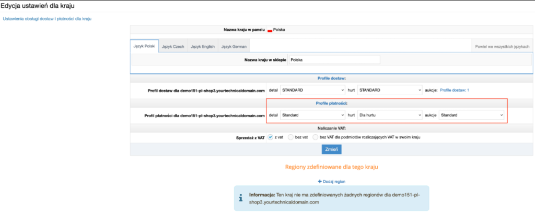Switch to the Język Czech tab
Viewport: 535px width, 216px height.
(173, 46)
